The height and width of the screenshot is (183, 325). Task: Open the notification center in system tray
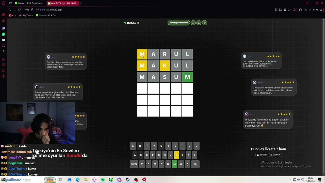click(x=320, y=180)
